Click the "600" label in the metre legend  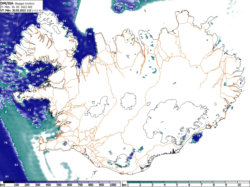click(x=69, y=185)
